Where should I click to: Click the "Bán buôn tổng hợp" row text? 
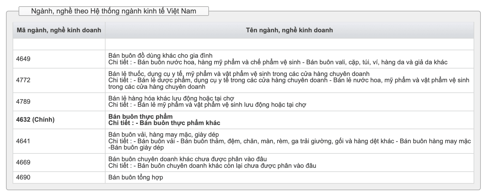coord(136,177)
